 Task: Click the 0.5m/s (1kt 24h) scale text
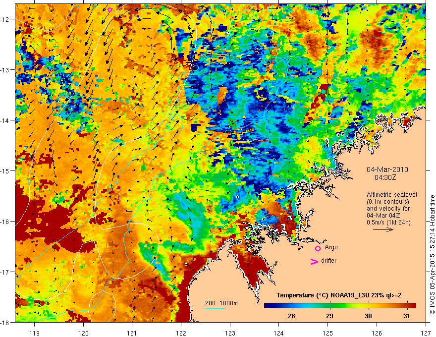(388, 223)
